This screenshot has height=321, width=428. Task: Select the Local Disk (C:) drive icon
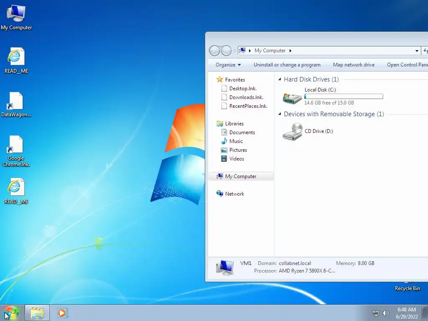click(292, 99)
